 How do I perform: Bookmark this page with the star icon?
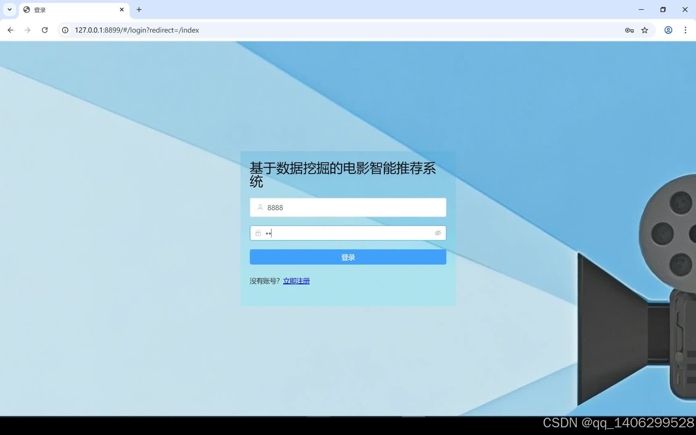tap(644, 30)
